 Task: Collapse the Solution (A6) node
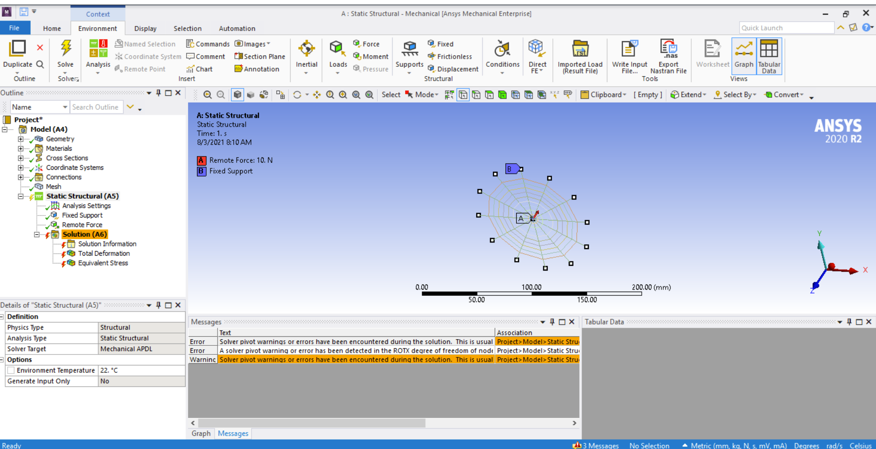pyautogui.click(x=37, y=234)
